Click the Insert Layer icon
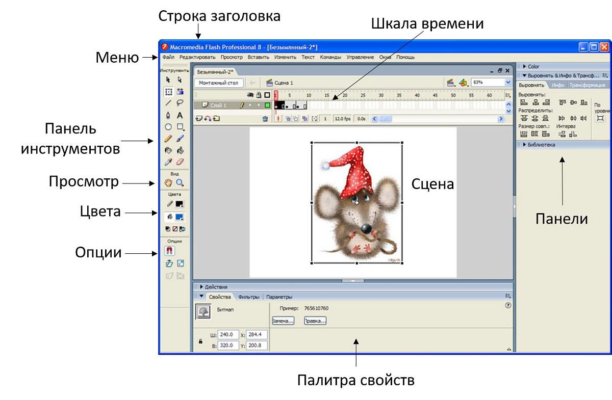This screenshot has height=400, width=612. [x=199, y=118]
